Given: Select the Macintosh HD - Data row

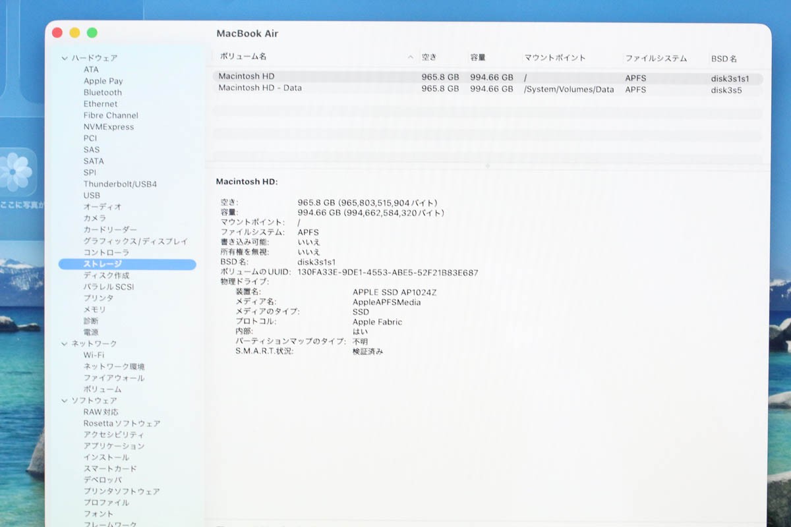Looking at the screenshot, I should [488, 89].
